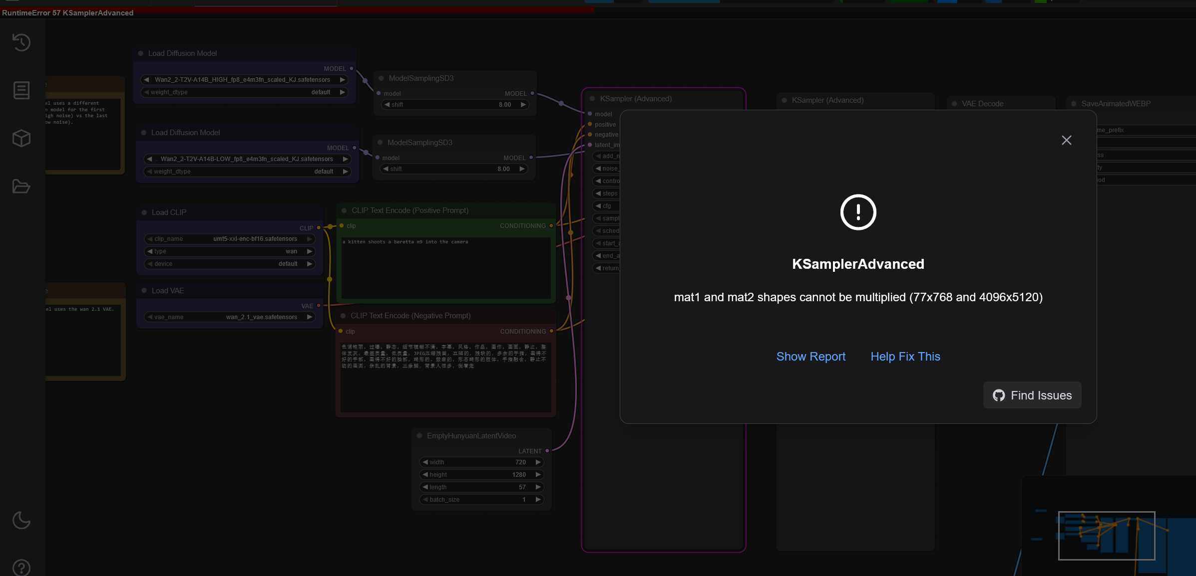Decrease latent height 1280

pyautogui.click(x=425, y=475)
